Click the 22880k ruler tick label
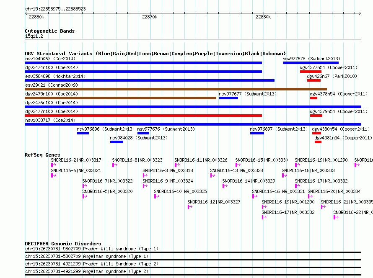The image size is (373, 278). click(x=263, y=17)
